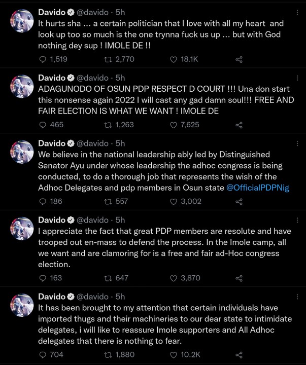Image resolution: width=306 pixels, height=365 pixels.
Task: Like the tweet with 18.1K likes
Action: coord(174,59)
